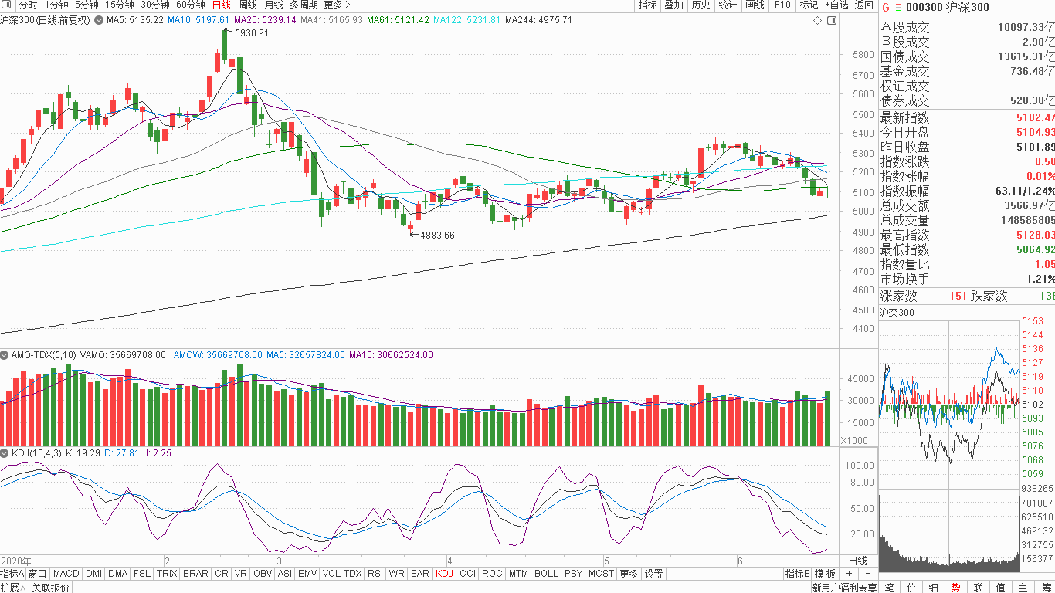Click the 指标 toolbar button

click(x=647, y=5)
